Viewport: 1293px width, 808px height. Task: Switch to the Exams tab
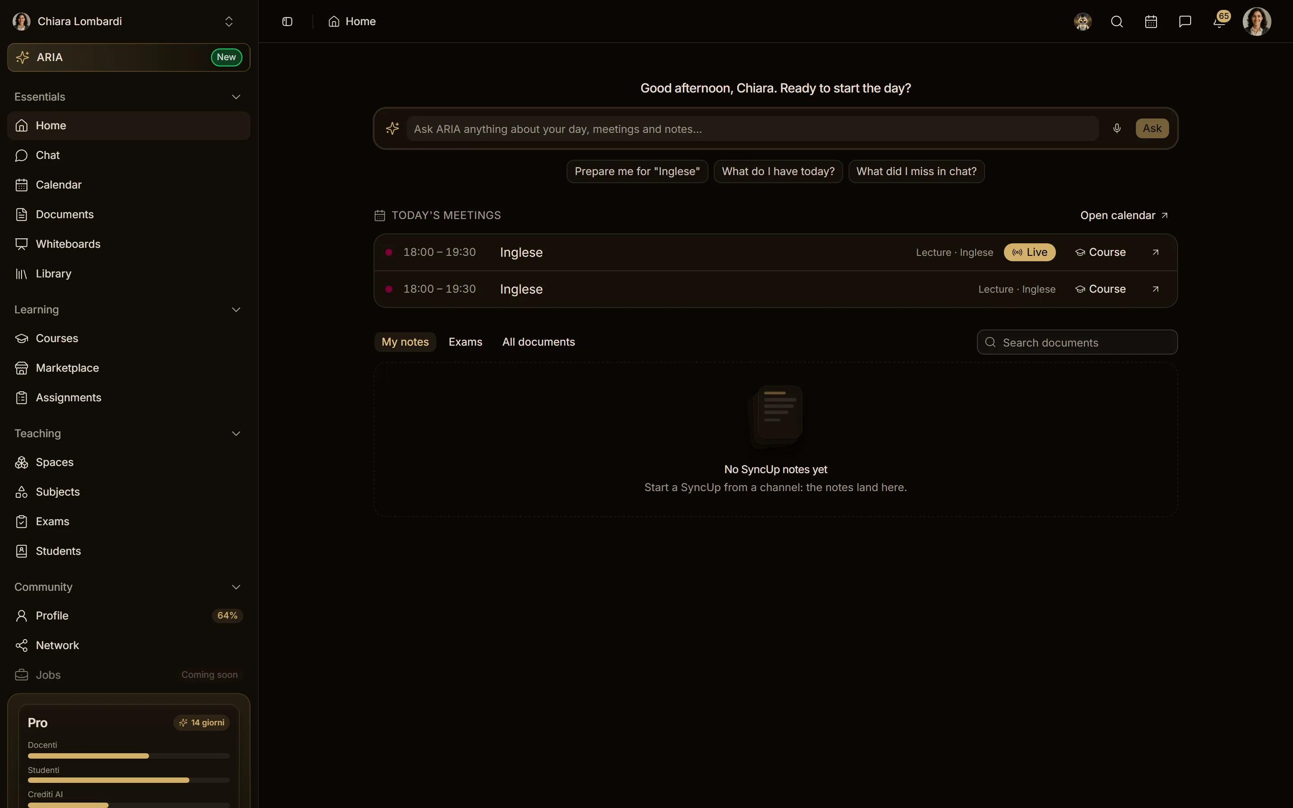pos(466,342)
